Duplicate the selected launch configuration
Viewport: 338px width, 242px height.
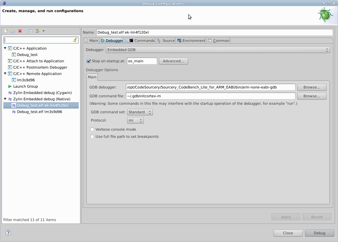click(13, 31)
